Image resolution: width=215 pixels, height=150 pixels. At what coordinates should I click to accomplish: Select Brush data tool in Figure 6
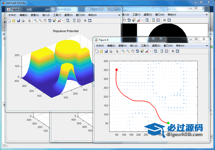click(x=147, y=51)
